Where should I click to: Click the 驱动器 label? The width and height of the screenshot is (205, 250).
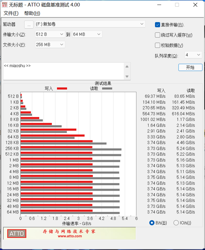(x=9, y=24)
